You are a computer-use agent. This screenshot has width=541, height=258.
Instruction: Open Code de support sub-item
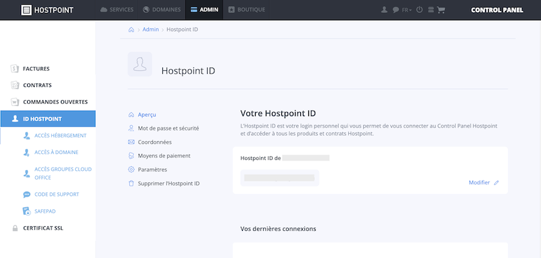coord(57,195)
